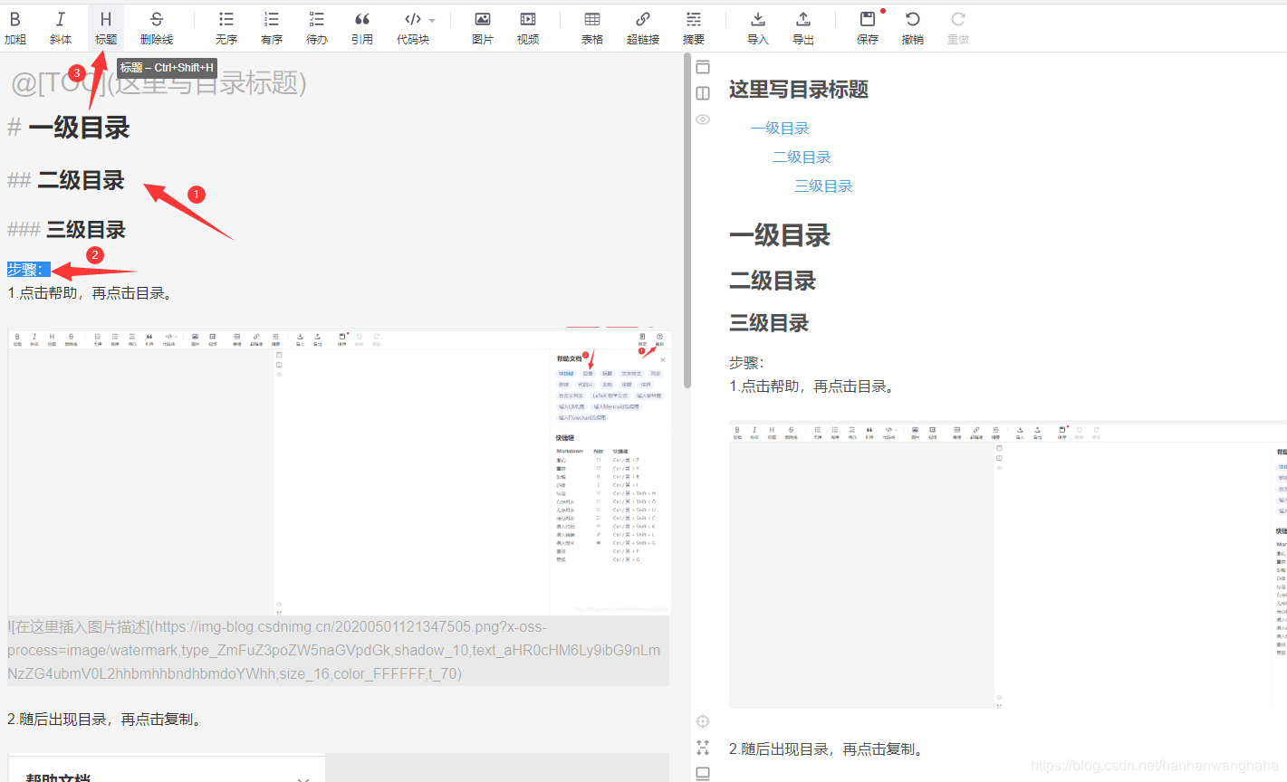Enter fullscreen editing mode
The width and height of the screenshot is (1287, 782).
[x=703, y=747]
